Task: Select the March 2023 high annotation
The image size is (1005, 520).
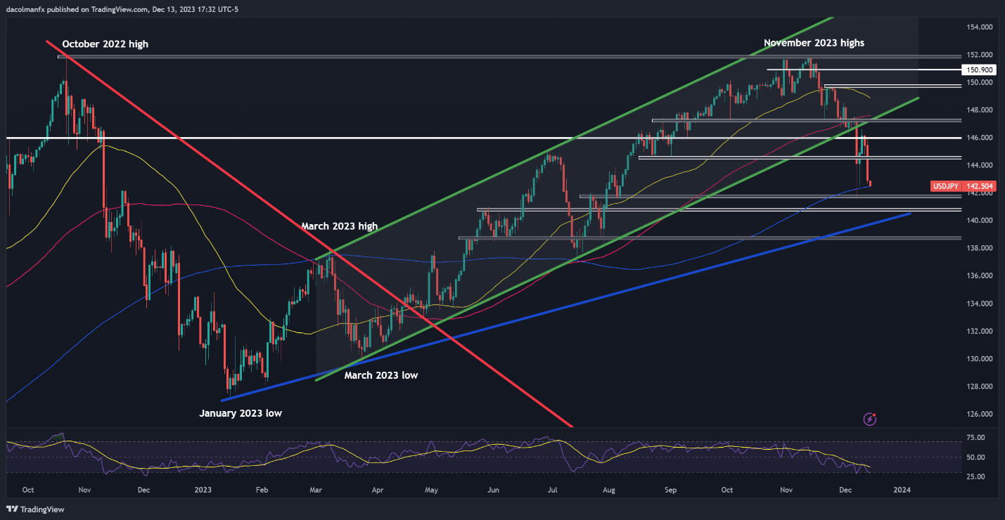Action: pyautogui.click(x=340, y=226)
